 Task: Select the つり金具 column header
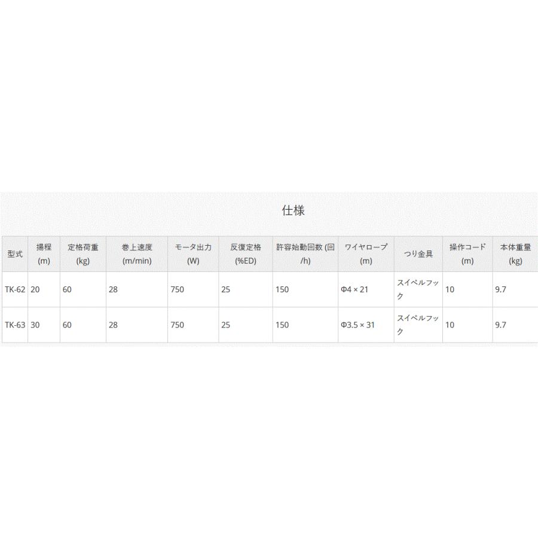coord(418,254)
